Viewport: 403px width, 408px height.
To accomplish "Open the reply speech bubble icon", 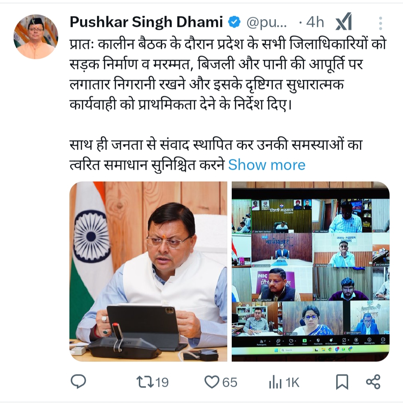I will [x=78, y=382].
